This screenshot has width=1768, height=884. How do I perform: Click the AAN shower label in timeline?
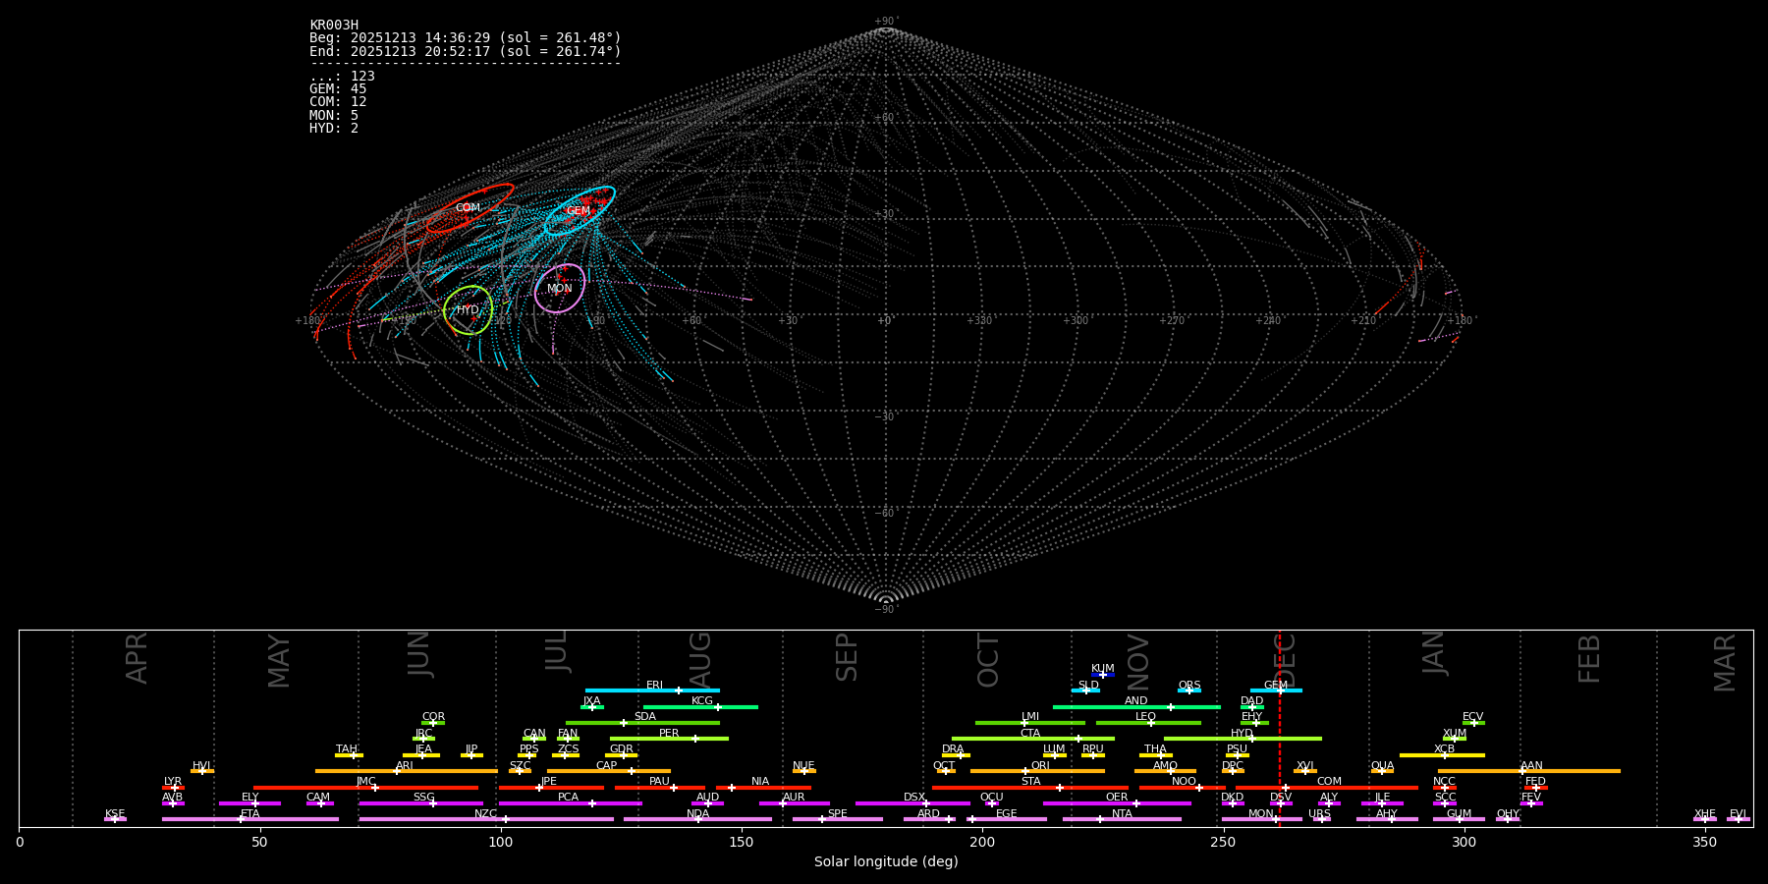[x=1531, y=766]
